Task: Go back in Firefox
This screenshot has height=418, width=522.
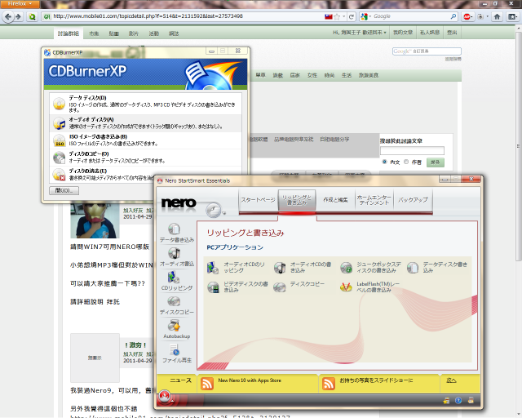Action: coord(7,16)
